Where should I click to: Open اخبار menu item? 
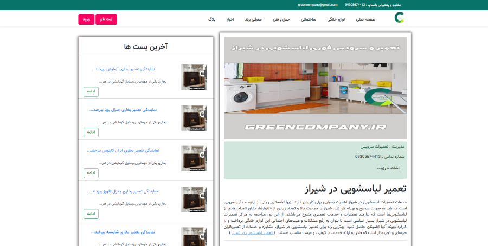(x=230, y=19)
